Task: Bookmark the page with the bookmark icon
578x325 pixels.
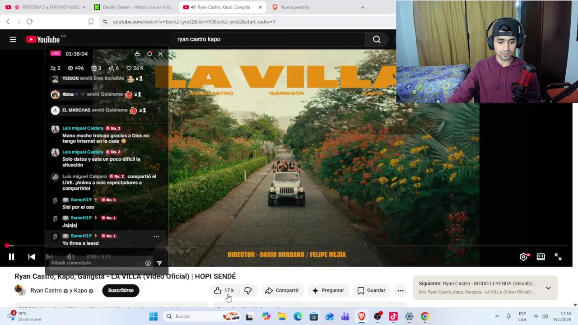Action: (x=91, y=22)
